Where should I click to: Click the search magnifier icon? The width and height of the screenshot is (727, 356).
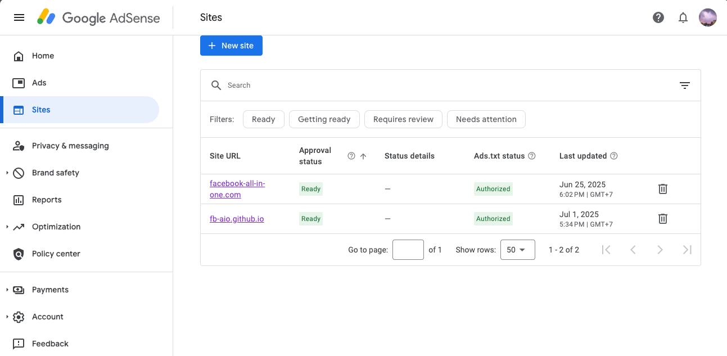216,85
